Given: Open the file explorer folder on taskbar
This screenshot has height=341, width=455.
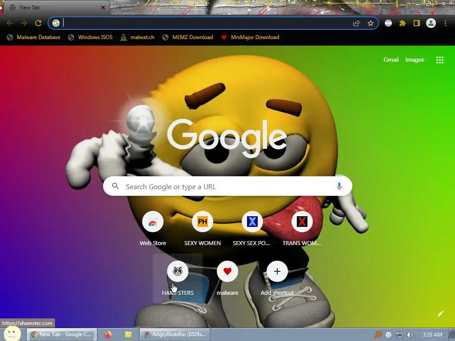Looking at the screenshot, I should (128, 334).
